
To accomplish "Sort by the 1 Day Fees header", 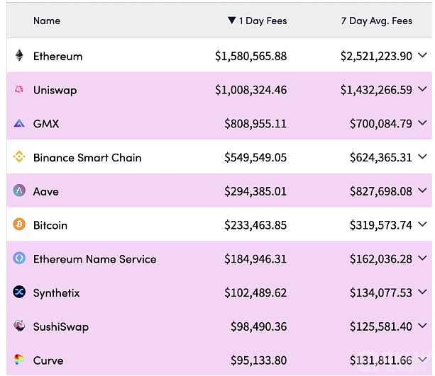I will [x=263, y=21].
